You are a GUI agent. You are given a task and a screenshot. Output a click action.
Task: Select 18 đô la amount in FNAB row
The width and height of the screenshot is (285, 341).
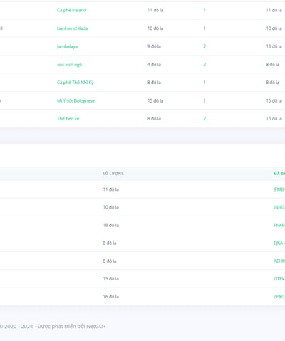pyautogui.click(x=110, y=225)
